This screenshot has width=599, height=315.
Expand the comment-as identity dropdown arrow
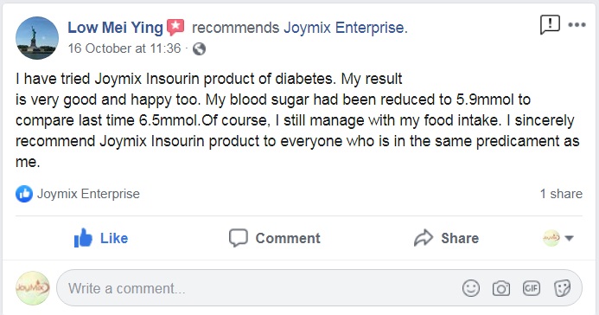(x=570, y=238)
